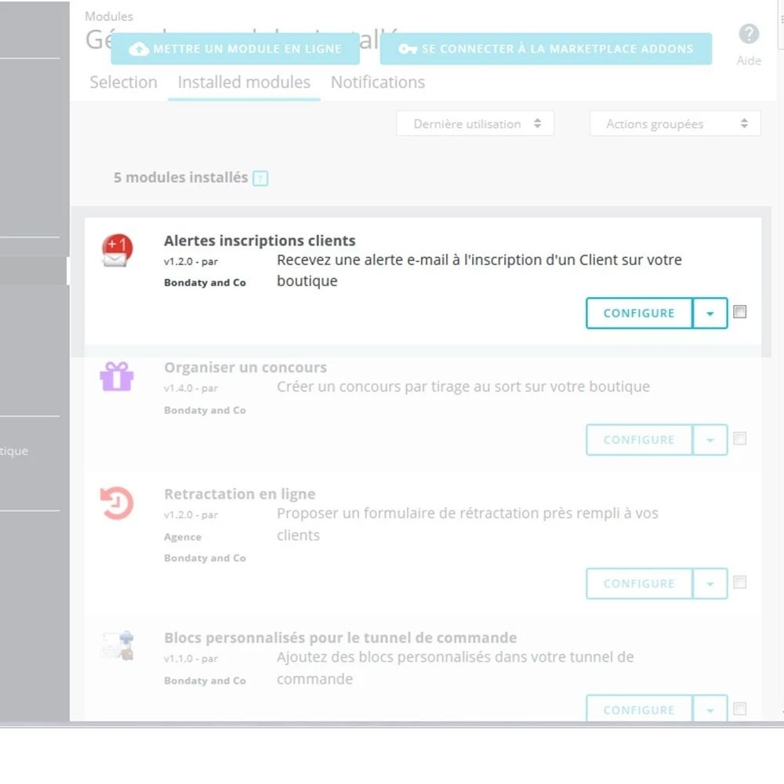
Task: Configure the Alertes inscriptions clients module
Action: pyautogui.click(x=639, y=314)
